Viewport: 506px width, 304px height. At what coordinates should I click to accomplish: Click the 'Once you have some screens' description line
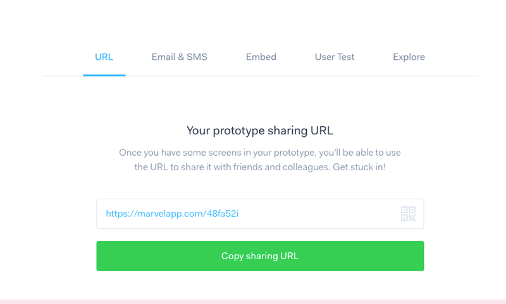pyautogui.click(x=260, y=153)
